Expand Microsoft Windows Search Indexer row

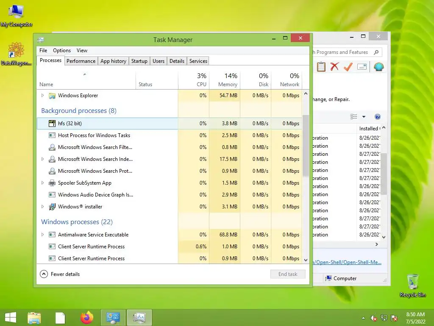point(43,159)
